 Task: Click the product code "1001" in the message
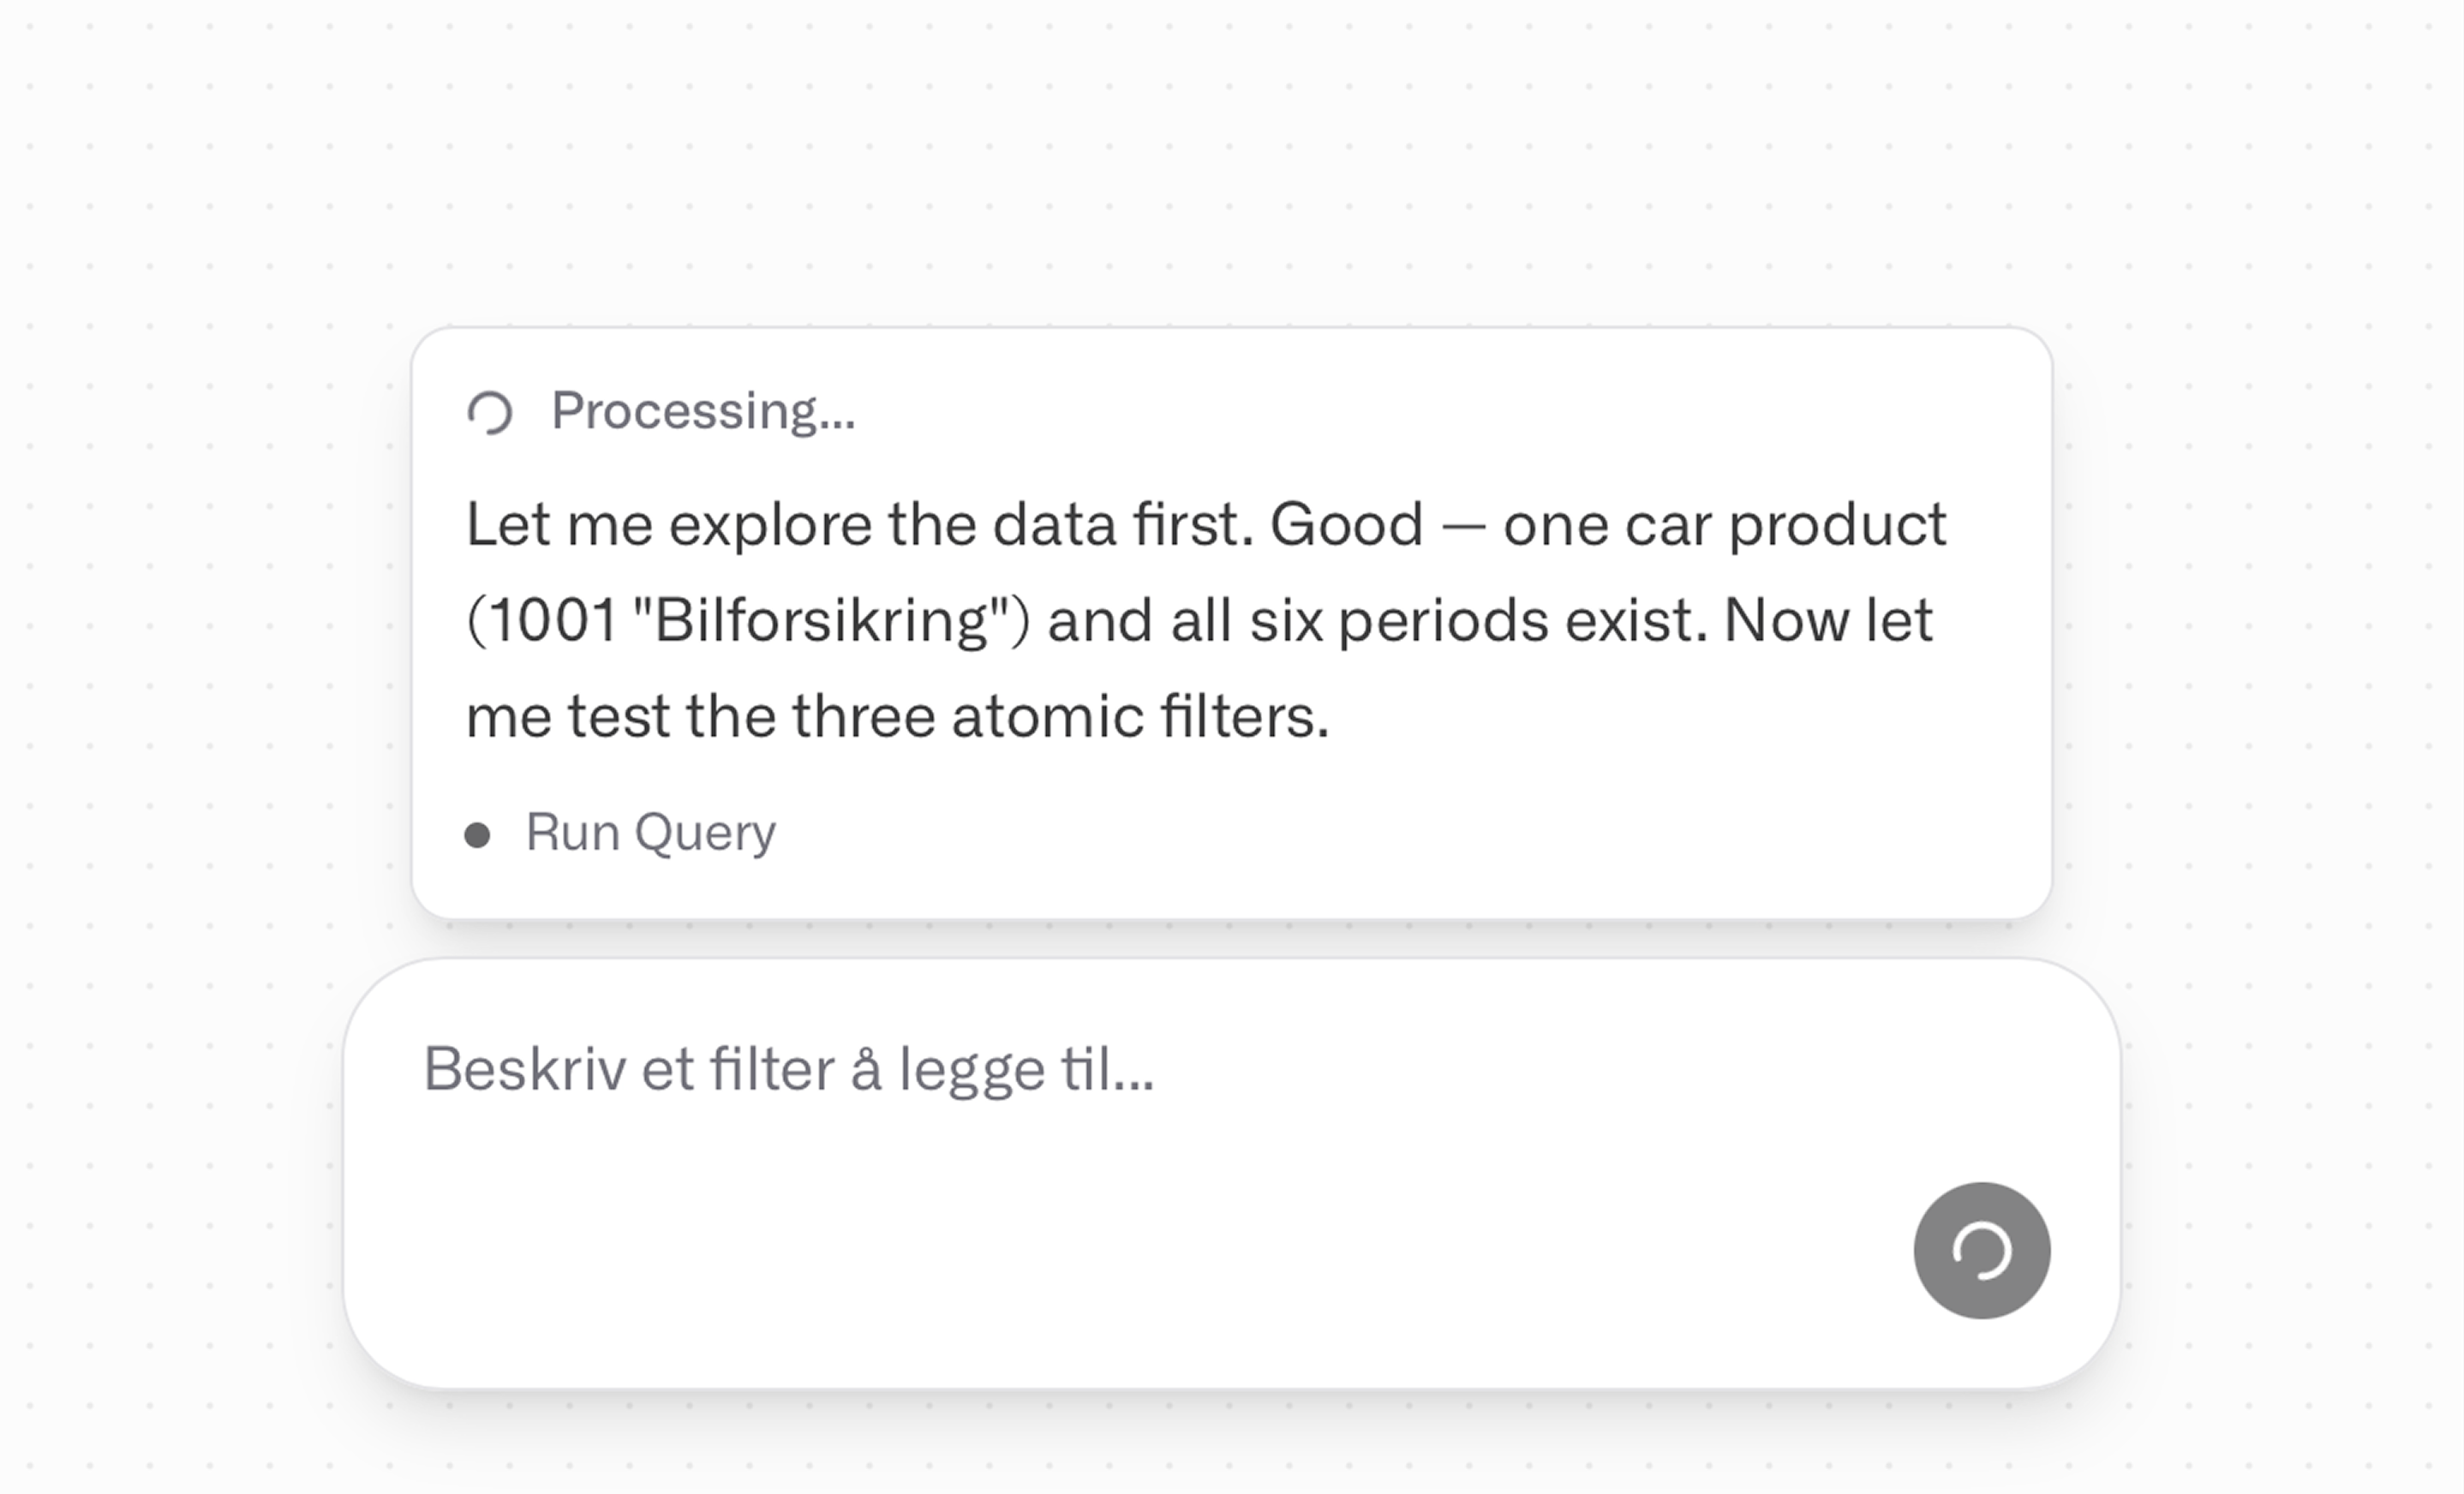553,620
